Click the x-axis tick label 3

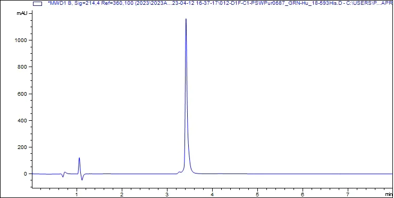(x=167, y=194)
